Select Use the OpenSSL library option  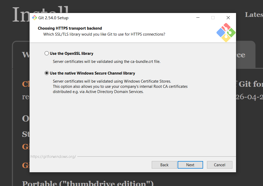(69, 54)
